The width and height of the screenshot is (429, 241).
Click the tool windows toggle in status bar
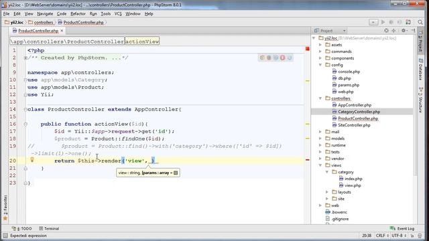(x=5, y=236)
